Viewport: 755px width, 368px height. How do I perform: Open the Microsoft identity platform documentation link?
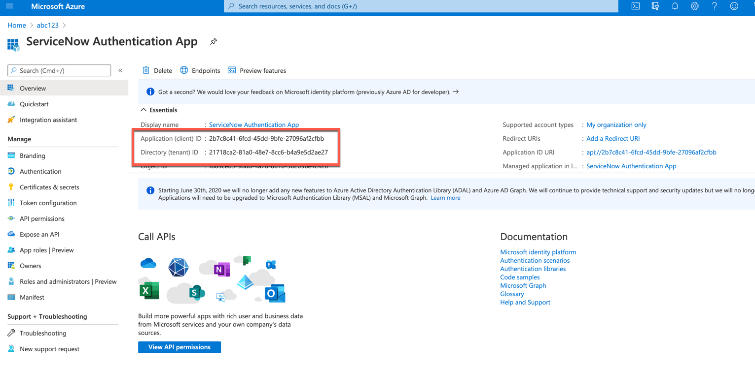tap(538, 252)
